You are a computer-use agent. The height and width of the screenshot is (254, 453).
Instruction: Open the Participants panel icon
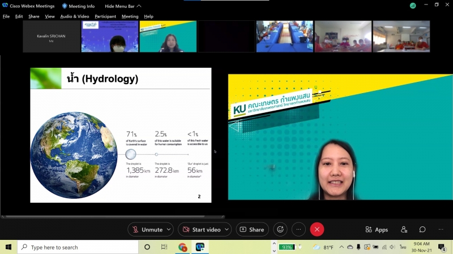(404, 230)
